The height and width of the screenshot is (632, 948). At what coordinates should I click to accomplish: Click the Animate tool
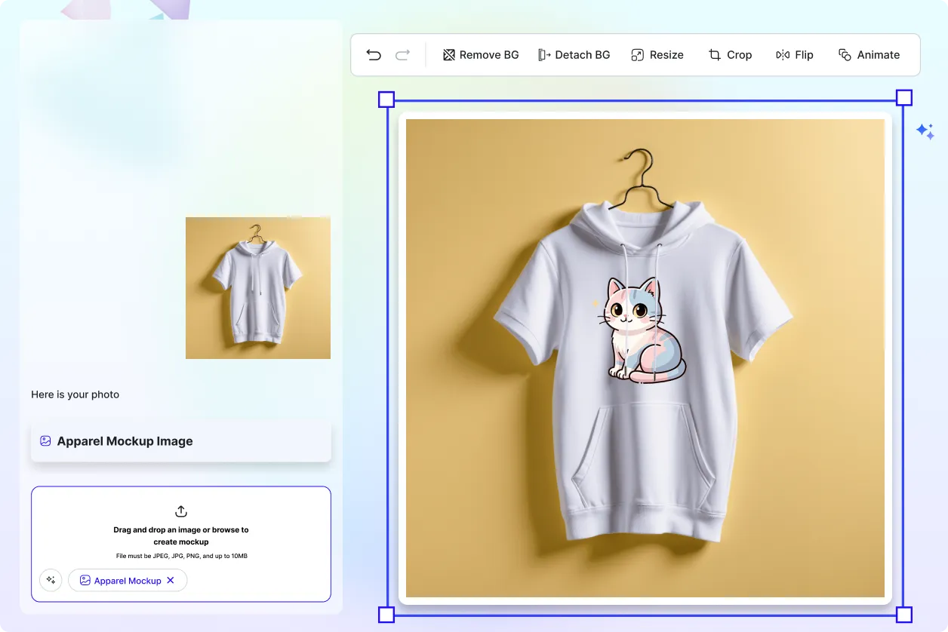(870, 54)
